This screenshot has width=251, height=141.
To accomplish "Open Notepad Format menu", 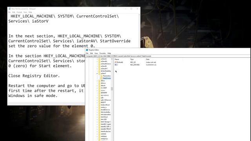I will pos(19,12).
